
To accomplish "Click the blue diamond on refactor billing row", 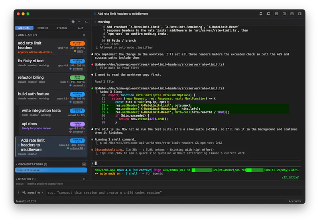I will 71,85.
